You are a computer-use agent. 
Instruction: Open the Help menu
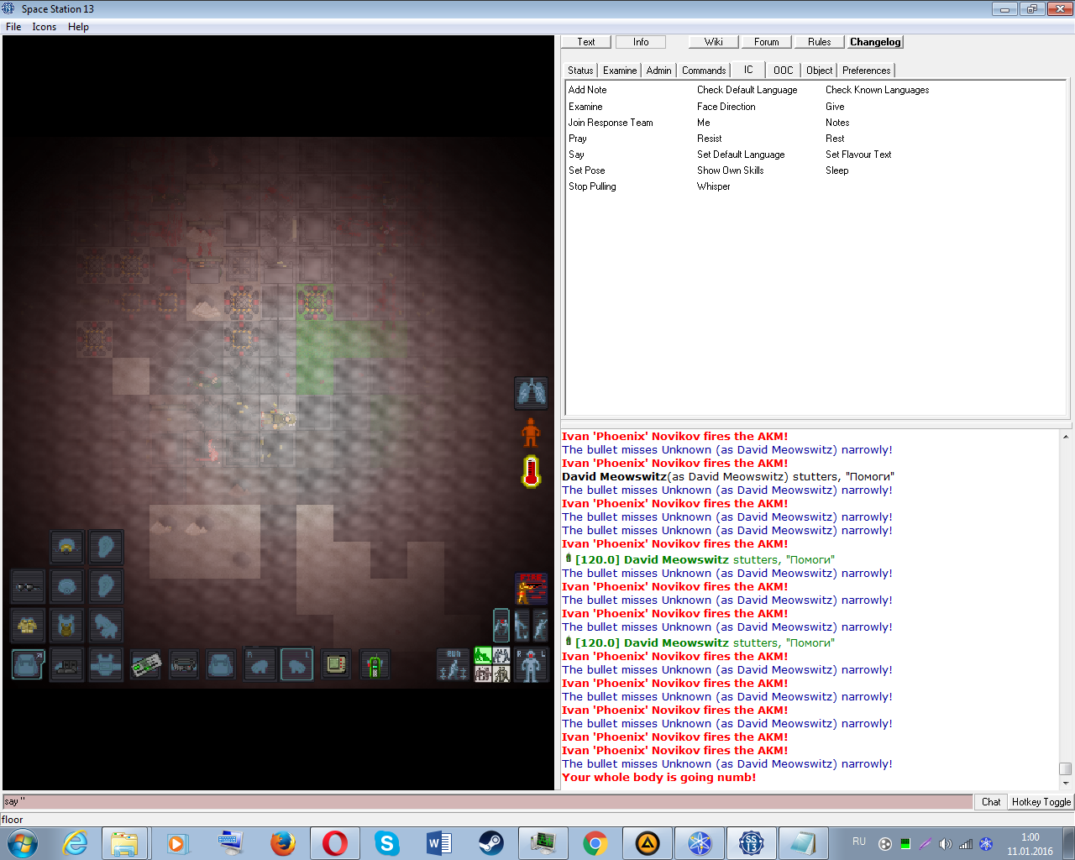pos(78,27)
